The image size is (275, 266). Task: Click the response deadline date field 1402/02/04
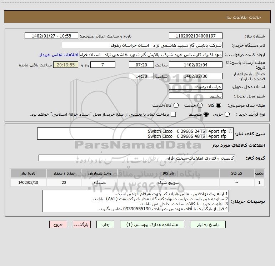pyautogui.click(x=195, y=65)
